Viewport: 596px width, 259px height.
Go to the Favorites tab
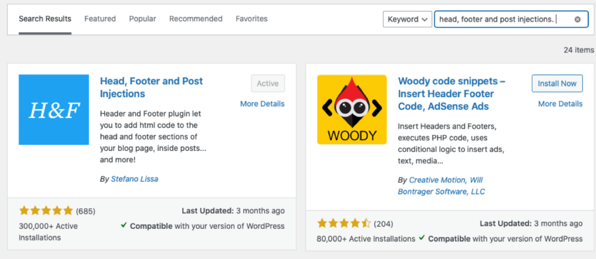(x=251, y=19)
